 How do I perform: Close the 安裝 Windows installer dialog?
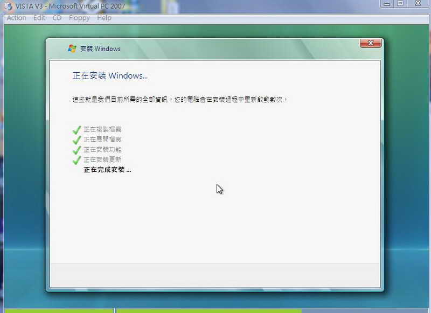point(371,43)
